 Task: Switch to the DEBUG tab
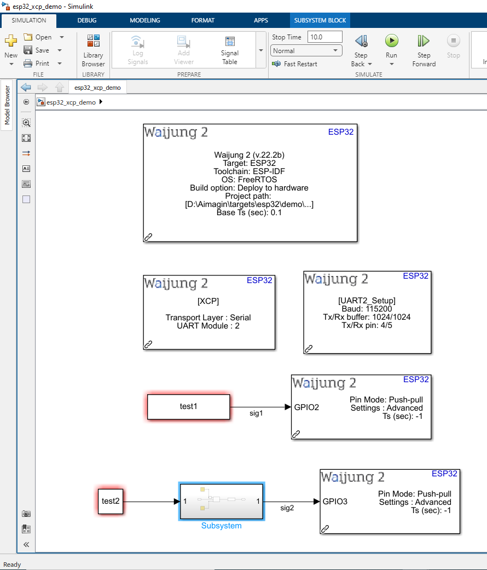pyautogui.click(x=87, y=20)
